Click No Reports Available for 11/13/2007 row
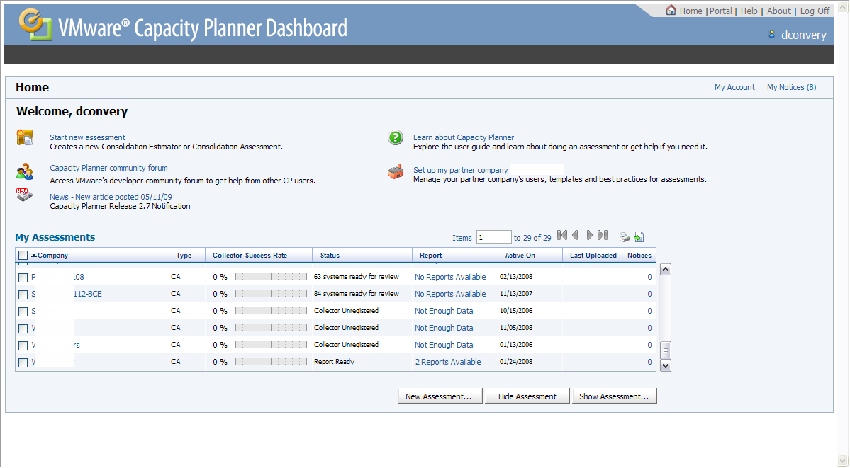 click(x=450, y=294)
